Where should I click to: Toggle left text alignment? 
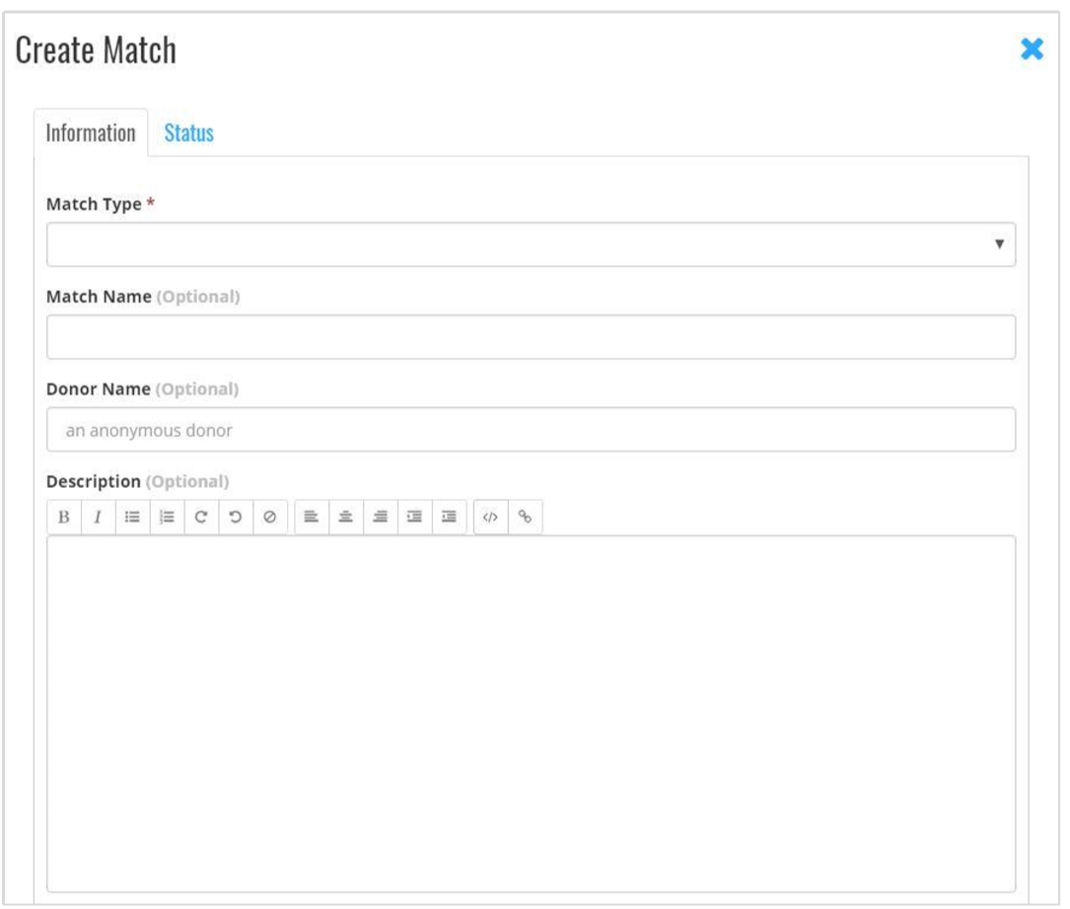click(x=314, y=516)
